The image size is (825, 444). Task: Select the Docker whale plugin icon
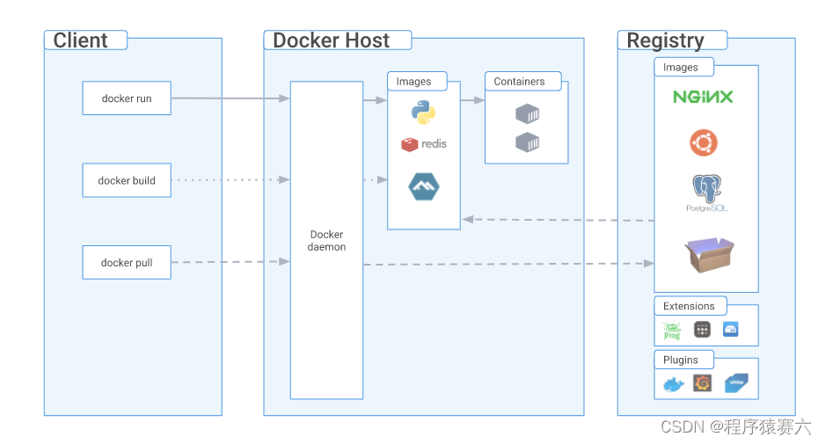click(674, 384)
